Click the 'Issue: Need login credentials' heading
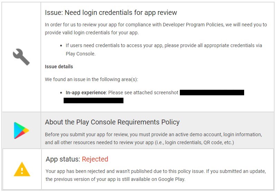 click(x=111, y=13)
